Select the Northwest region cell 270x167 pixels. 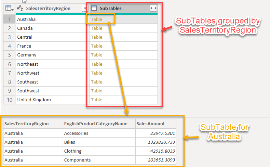[x=28, y=73]
